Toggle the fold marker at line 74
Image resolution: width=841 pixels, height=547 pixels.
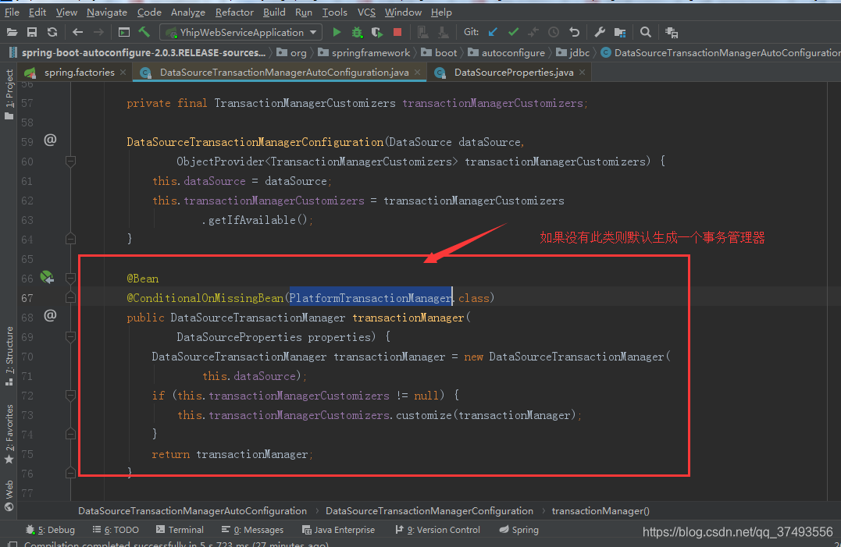[x=70, y=434]
